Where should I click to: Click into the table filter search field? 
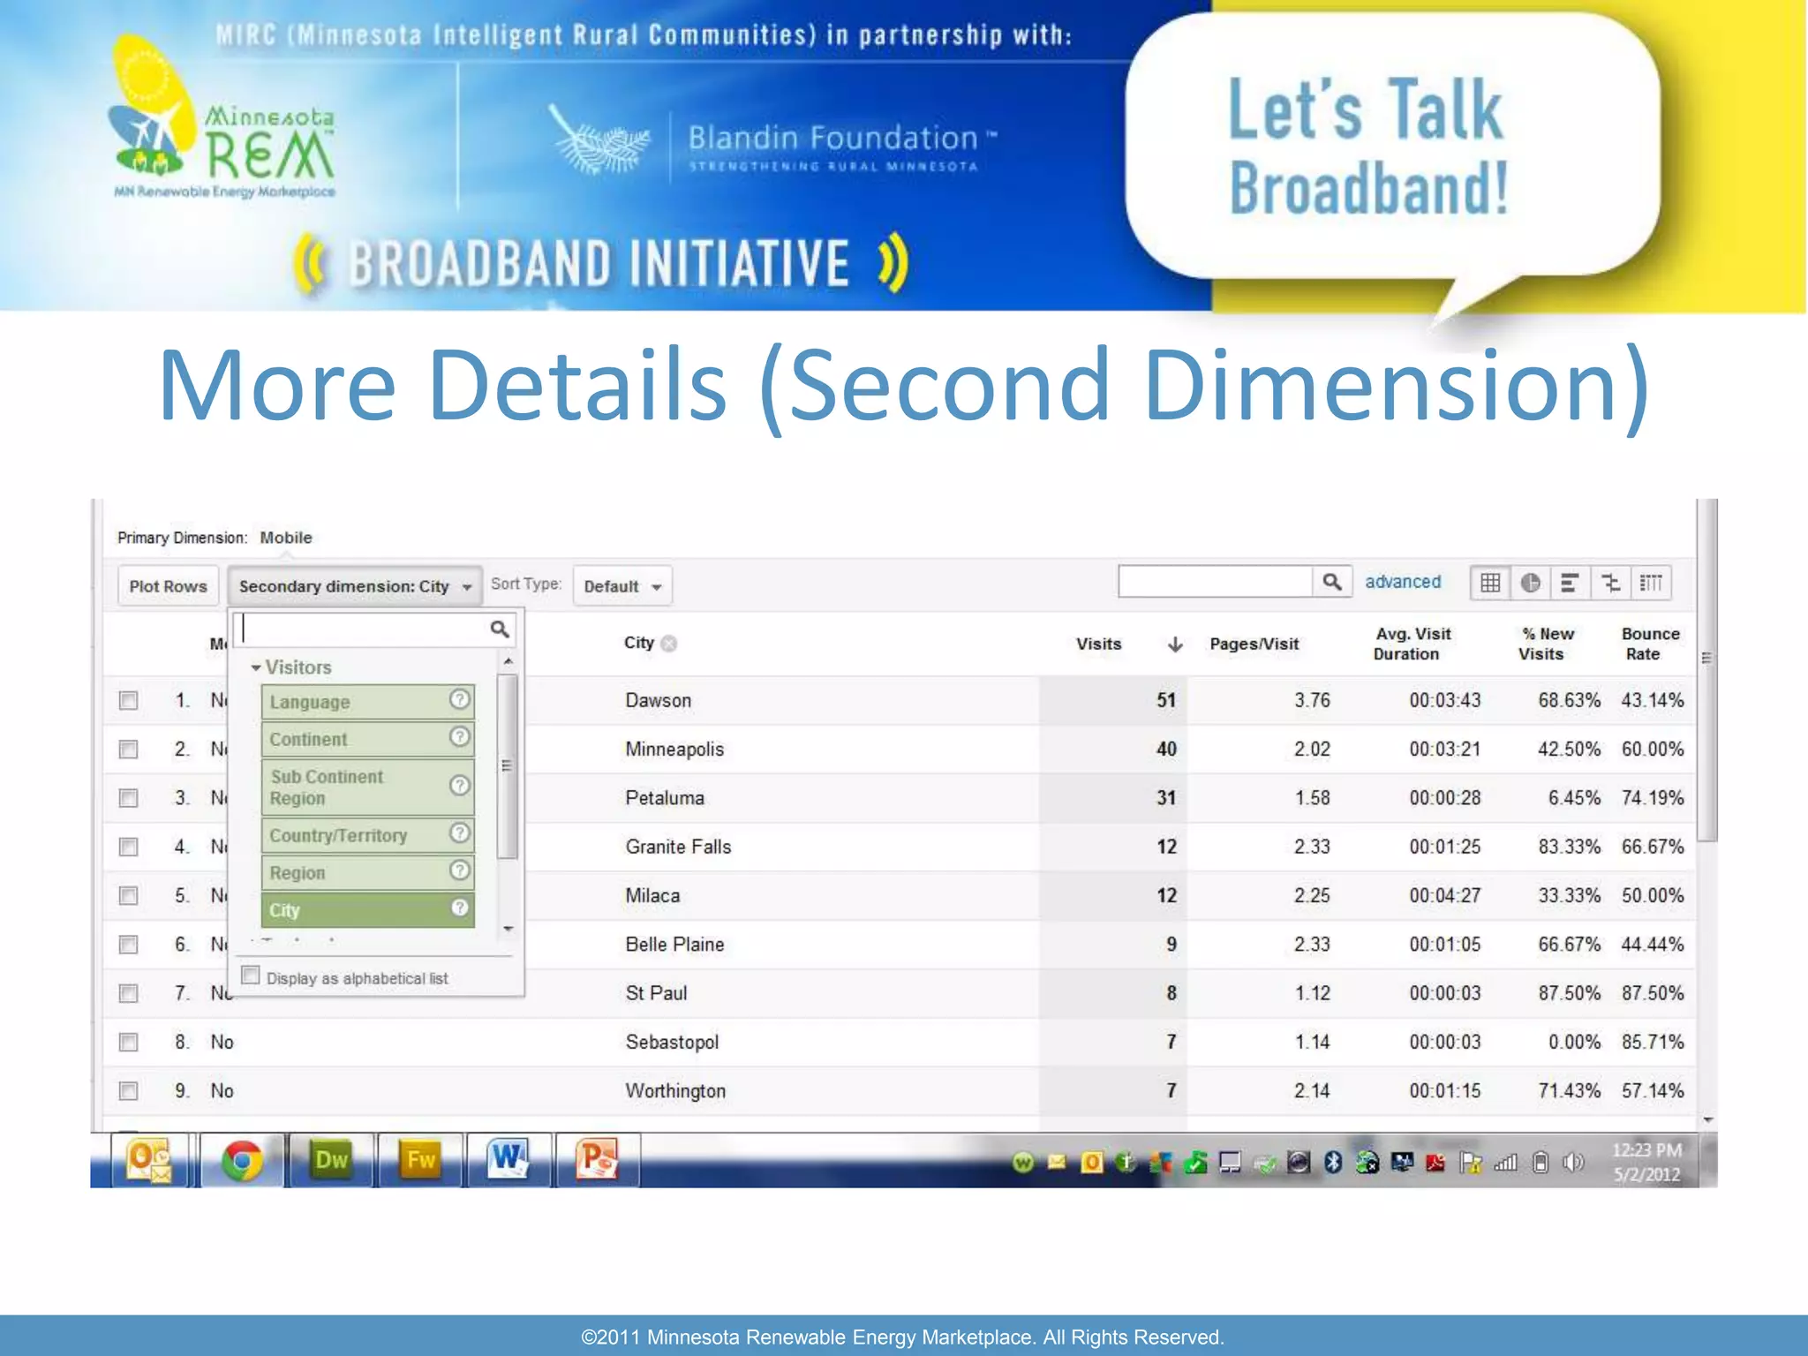coord(1215,582)
